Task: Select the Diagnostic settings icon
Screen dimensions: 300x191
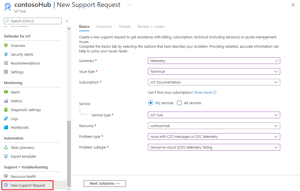Action: (6, 109)
